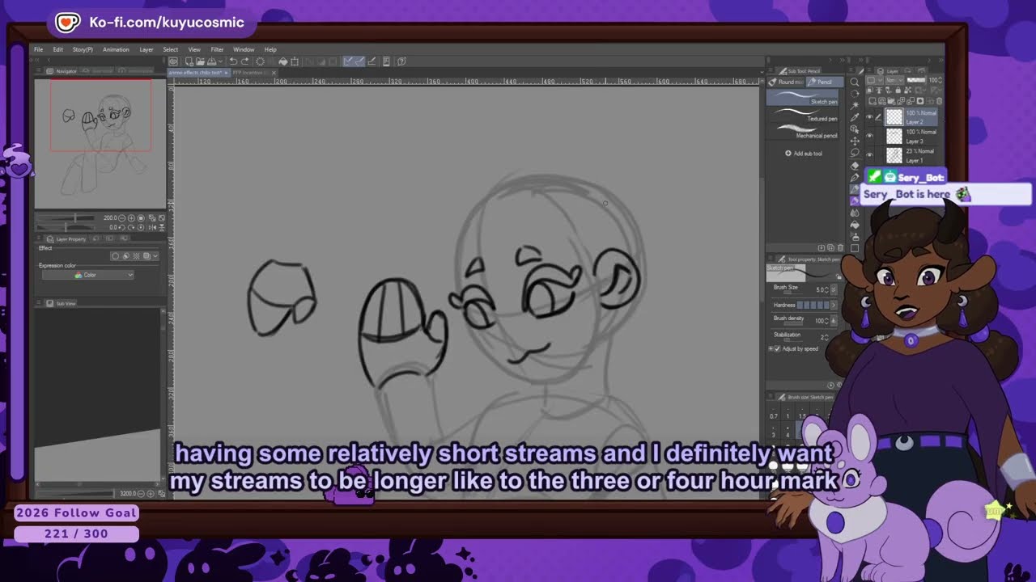
Task: Click the Open file folder icon
Action: coord(200,61)
